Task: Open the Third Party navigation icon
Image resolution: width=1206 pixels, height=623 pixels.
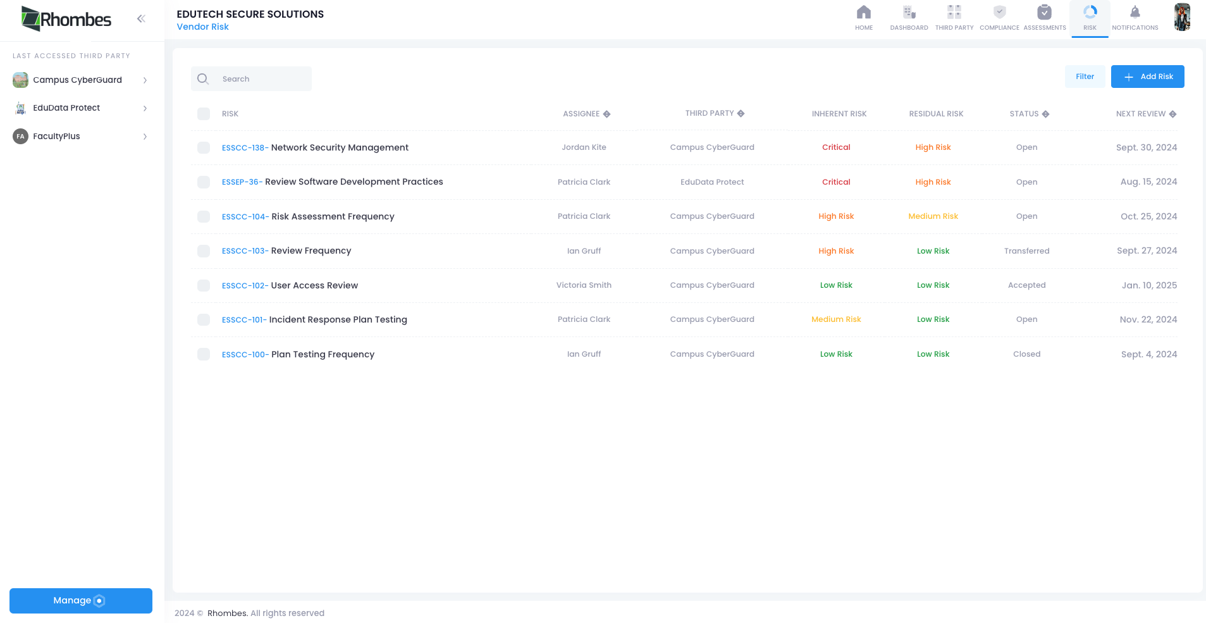Action: tap(954, 12)
